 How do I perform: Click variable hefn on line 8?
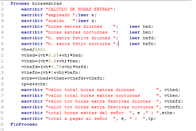pyautogui.click(x=148, y=44)
